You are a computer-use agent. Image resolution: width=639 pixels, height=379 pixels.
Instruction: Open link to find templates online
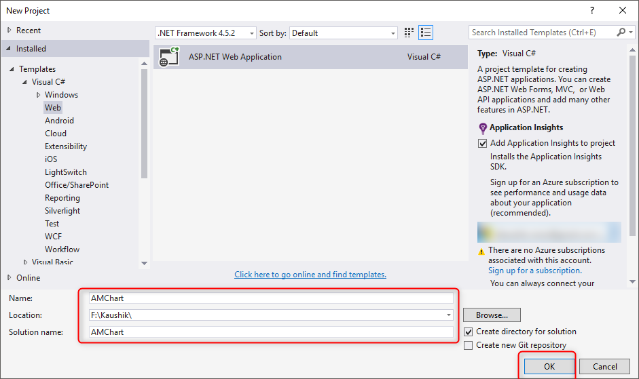pos(310,275)
